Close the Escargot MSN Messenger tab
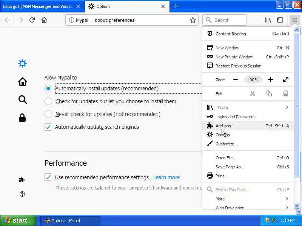 [x=78, y=6]
